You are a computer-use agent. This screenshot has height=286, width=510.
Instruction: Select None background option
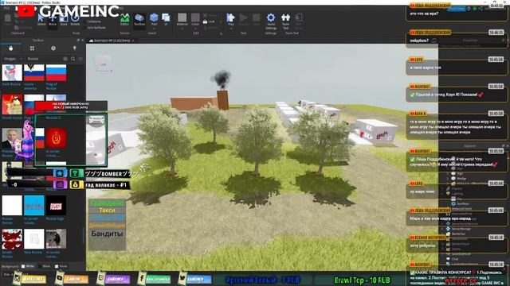coord(61,266)
